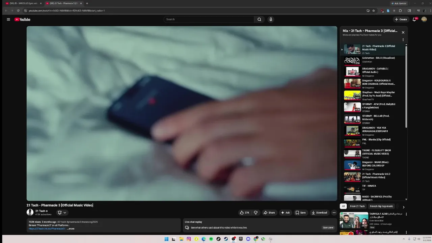Open Windows Start menu
The width and height of the screenshot is (432, 243).
pyautogui.click(x=166, y=239)
